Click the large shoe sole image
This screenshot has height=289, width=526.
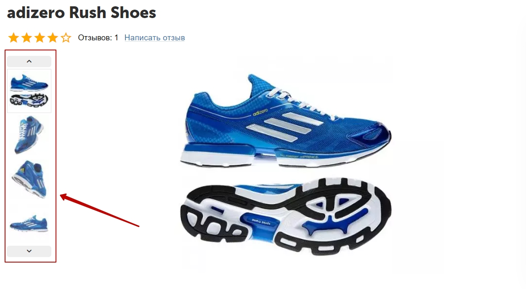(x=285, y=217)
